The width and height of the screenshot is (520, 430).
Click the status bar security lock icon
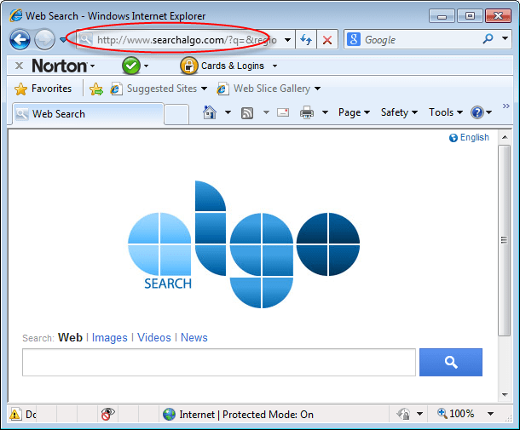click(x=403, y=414)
